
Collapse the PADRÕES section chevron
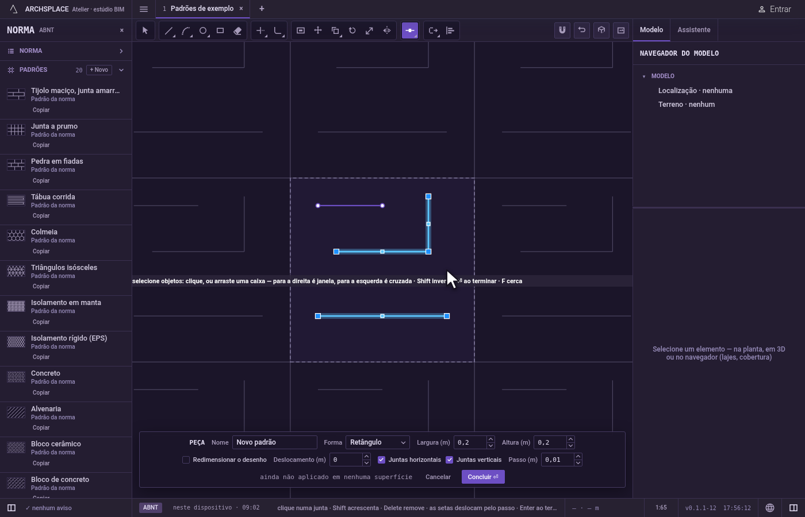[121, 70]
